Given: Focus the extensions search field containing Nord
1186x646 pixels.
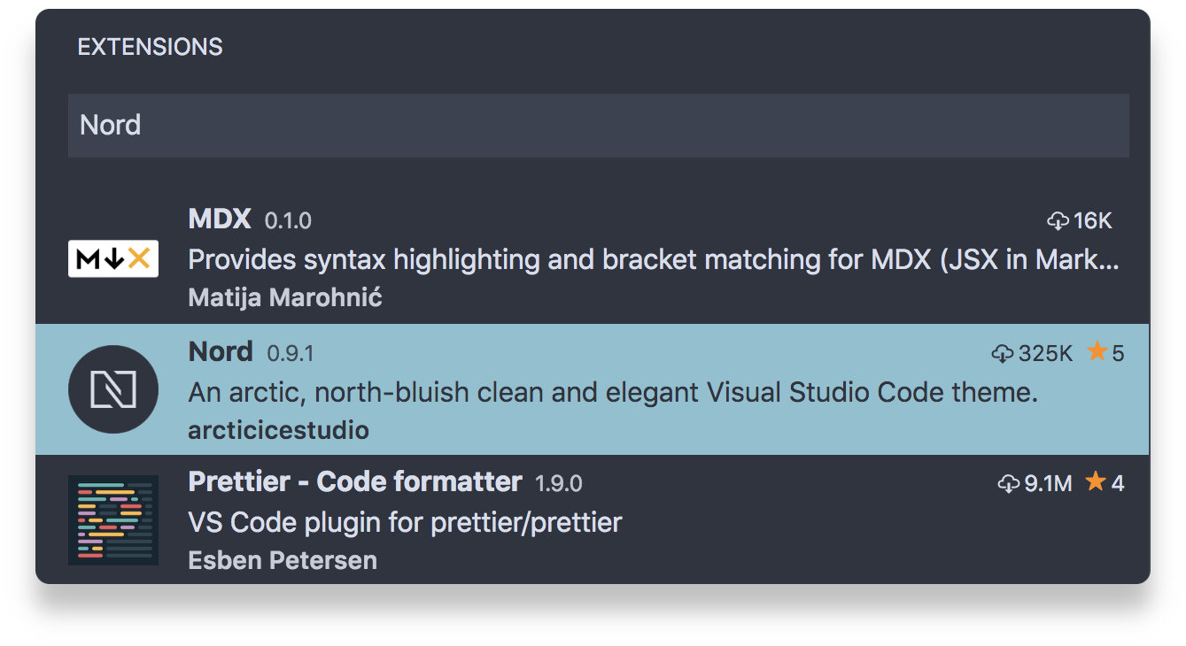Looking at the screenshot, I should (x=598, y=126).
